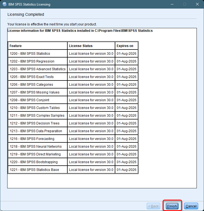Minimize the IBM SPSS Licensing window
Image resolution: width=204 pixels, height=211 pixels.
[x=172, y=4]
